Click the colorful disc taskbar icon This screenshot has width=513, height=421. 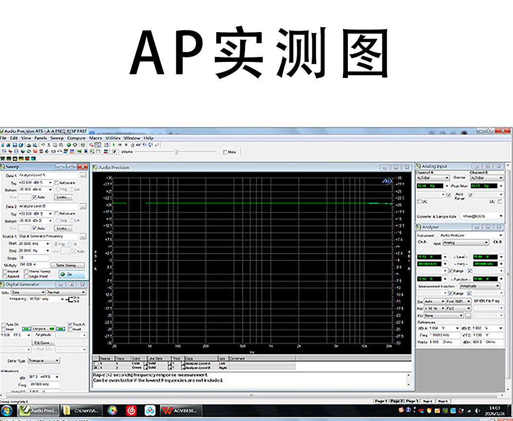pos(112,410)
